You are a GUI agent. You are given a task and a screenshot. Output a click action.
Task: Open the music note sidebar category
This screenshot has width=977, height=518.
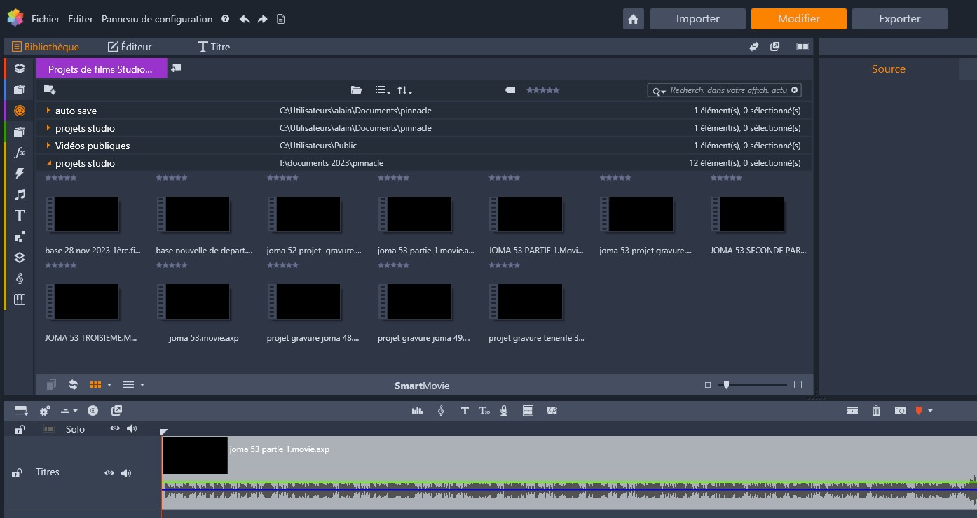(x=20, y=195)
